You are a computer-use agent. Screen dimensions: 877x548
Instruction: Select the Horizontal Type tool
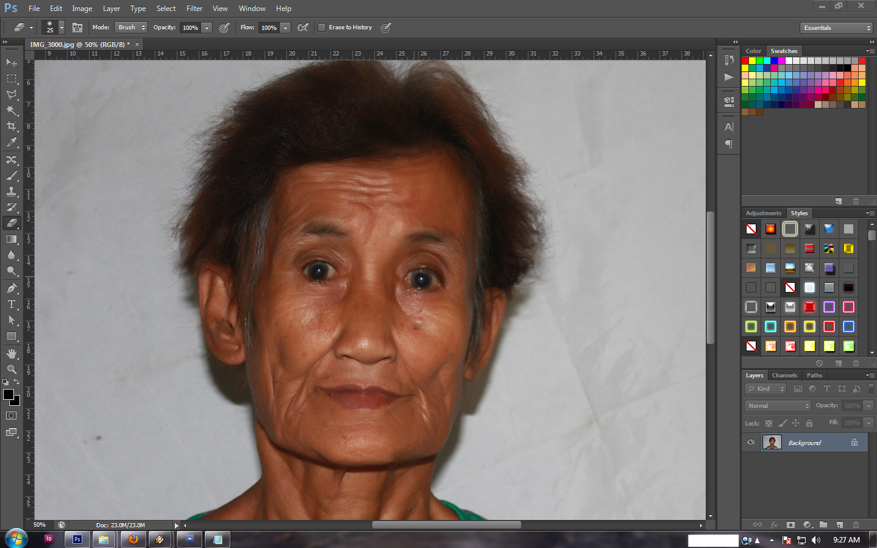tap(12, 304)
